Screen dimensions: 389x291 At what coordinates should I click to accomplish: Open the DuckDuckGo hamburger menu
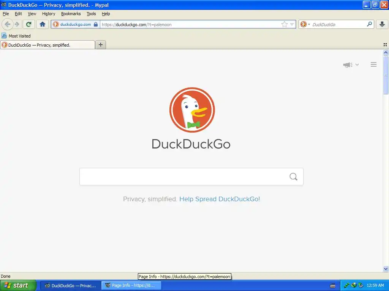(374, 64)
